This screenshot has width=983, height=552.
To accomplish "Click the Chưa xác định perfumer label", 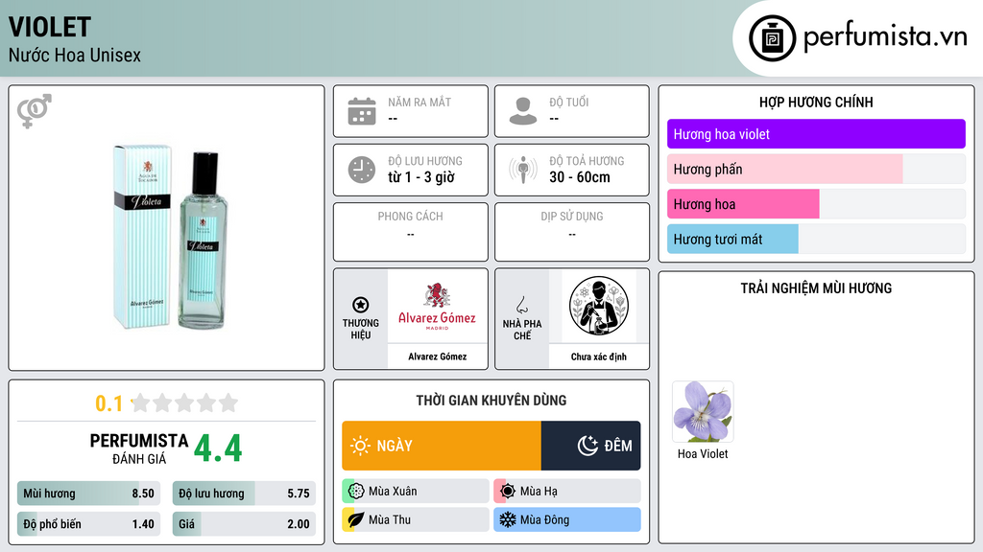I will click(599, 356).
